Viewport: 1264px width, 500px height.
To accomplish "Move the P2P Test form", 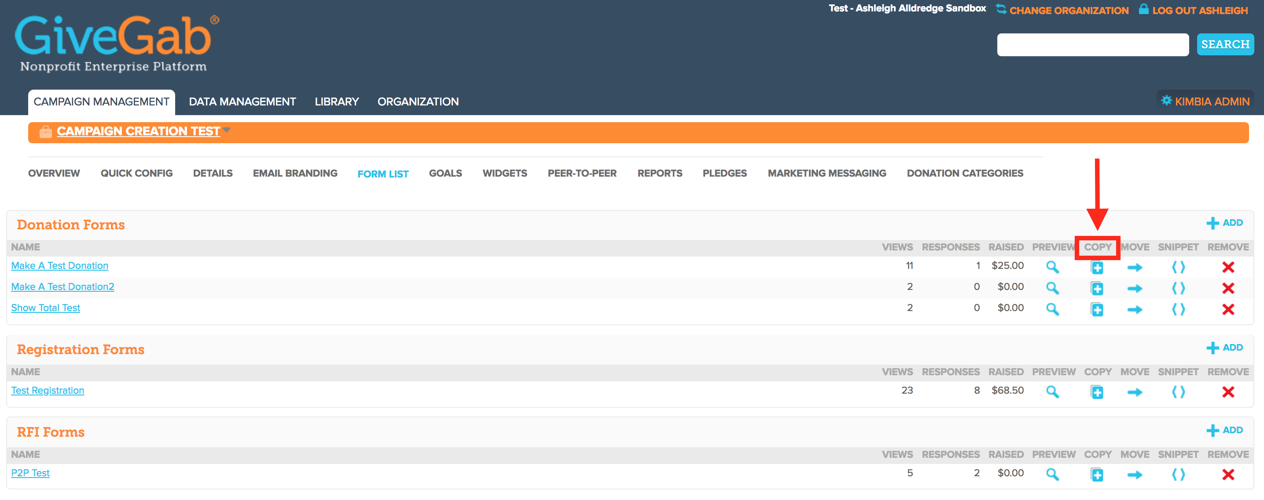I will click(x=1135, y=475).
